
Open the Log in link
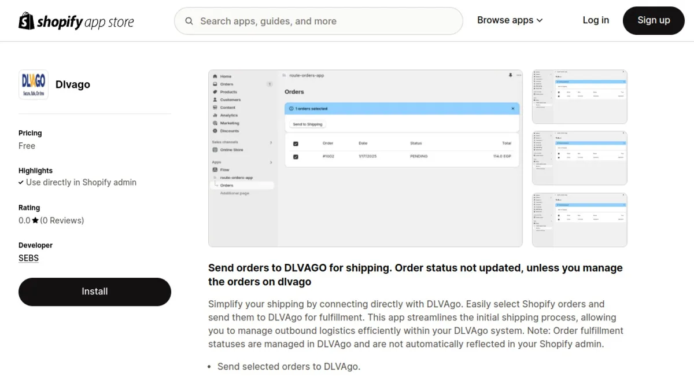click(x=596, y=20)
